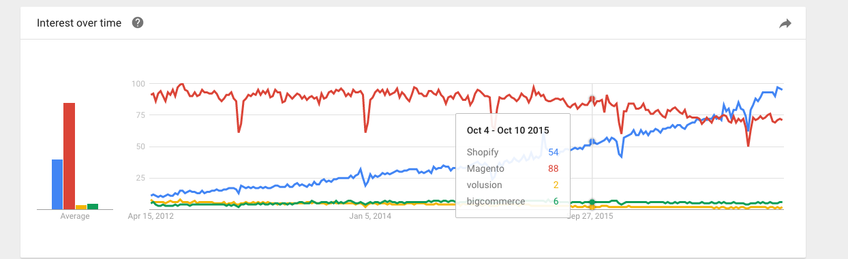Click the 50 y-axis label
Screen dimensions: 848x259
pyautogui.click(x=140, y=147)
